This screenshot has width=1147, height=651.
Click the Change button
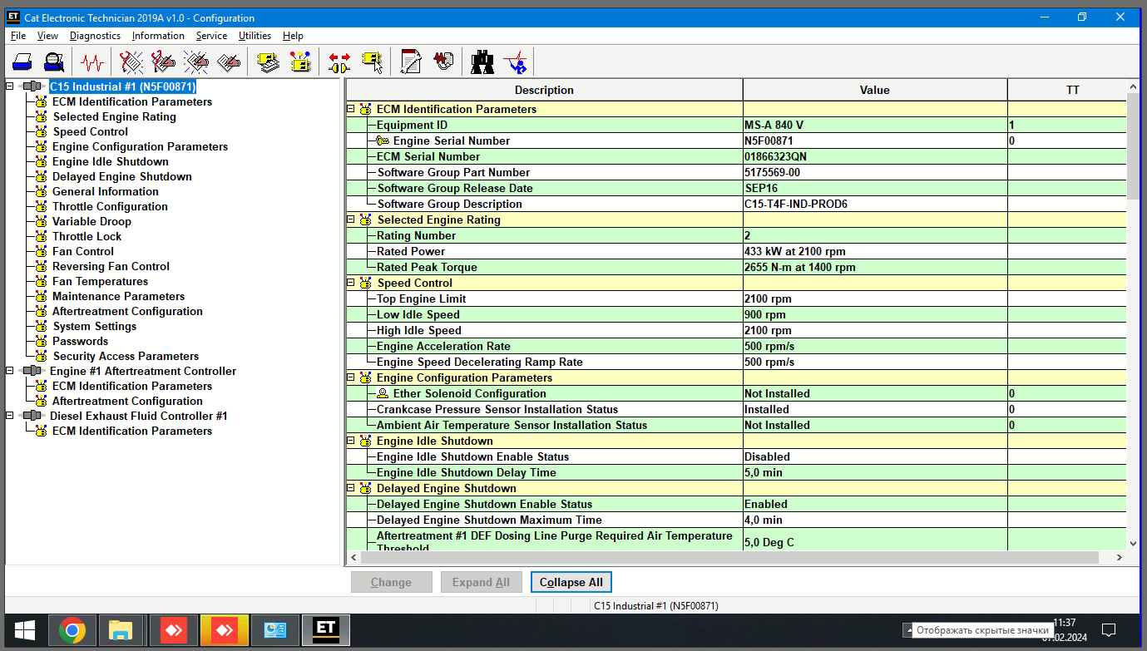[x=391, y=582]
